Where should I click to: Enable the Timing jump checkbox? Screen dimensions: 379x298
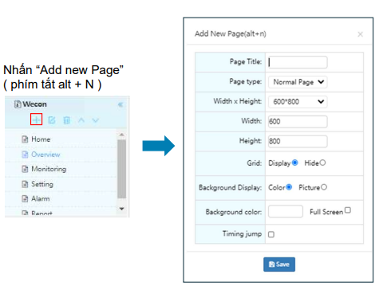(x=271, y=234)
